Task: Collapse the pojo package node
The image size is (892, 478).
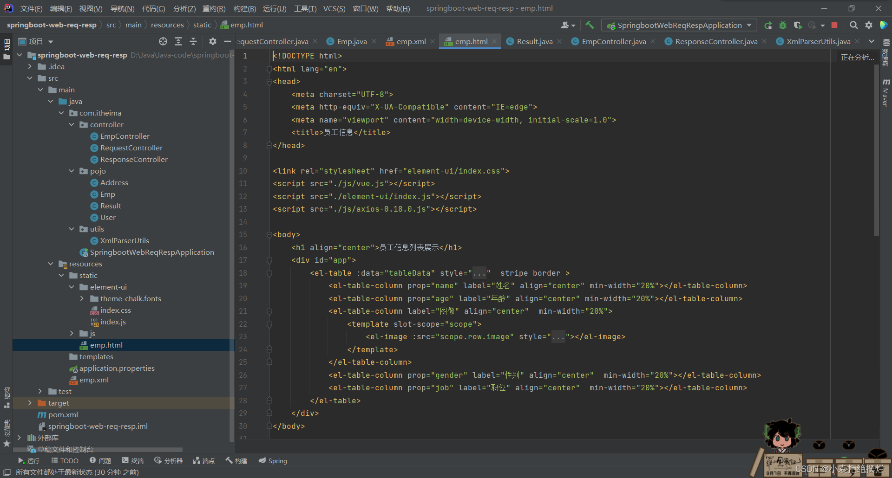Action: tap(72, 171)
